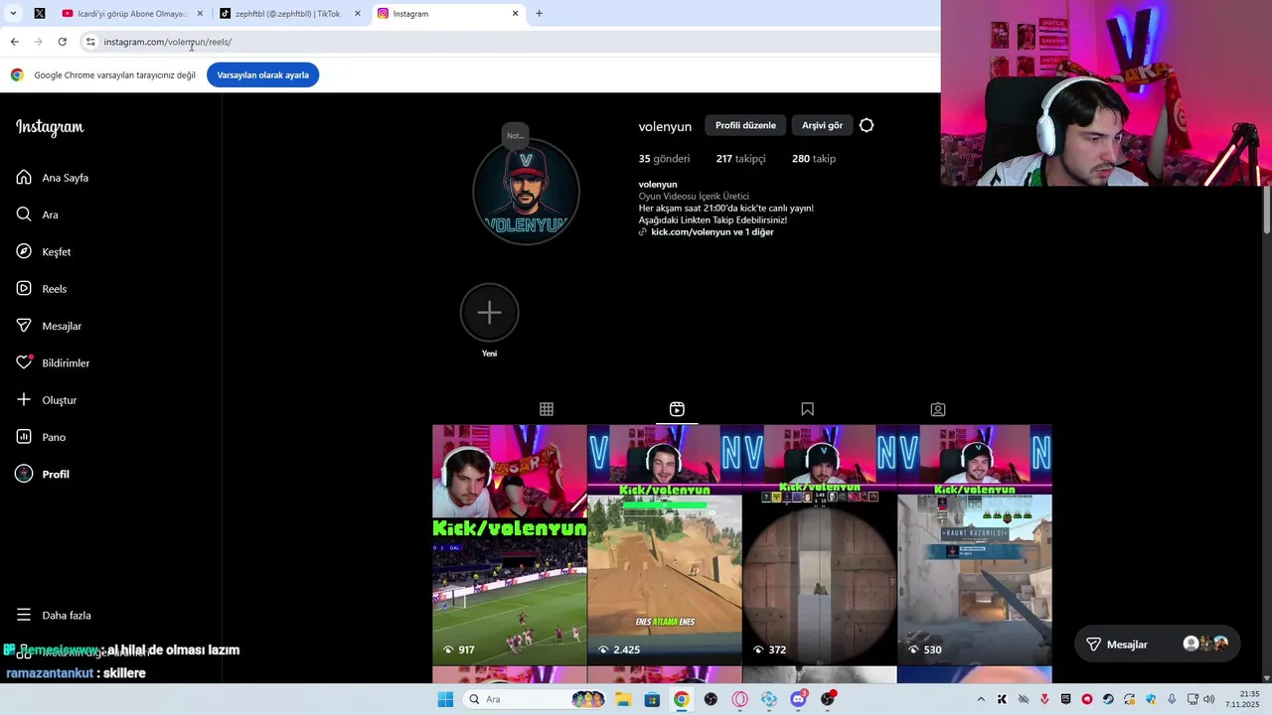Viewport: 1272px width, 715px height.
Task: Click the site info icon in address bar
Action: (90, 42)
